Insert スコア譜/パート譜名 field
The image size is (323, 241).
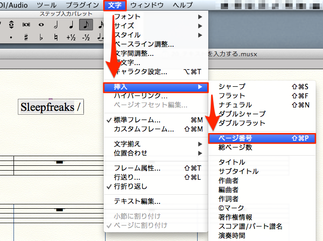[262, 227]
